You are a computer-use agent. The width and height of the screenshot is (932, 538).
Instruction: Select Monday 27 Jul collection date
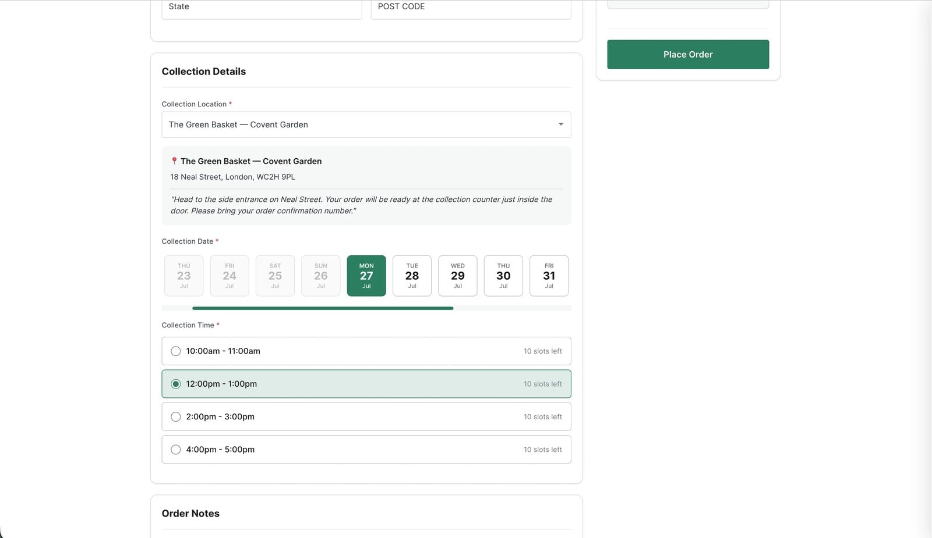[x=366, y=276]
